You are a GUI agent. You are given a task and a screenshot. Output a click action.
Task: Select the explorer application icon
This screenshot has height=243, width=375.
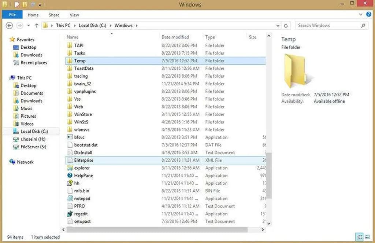pos(70,168)
